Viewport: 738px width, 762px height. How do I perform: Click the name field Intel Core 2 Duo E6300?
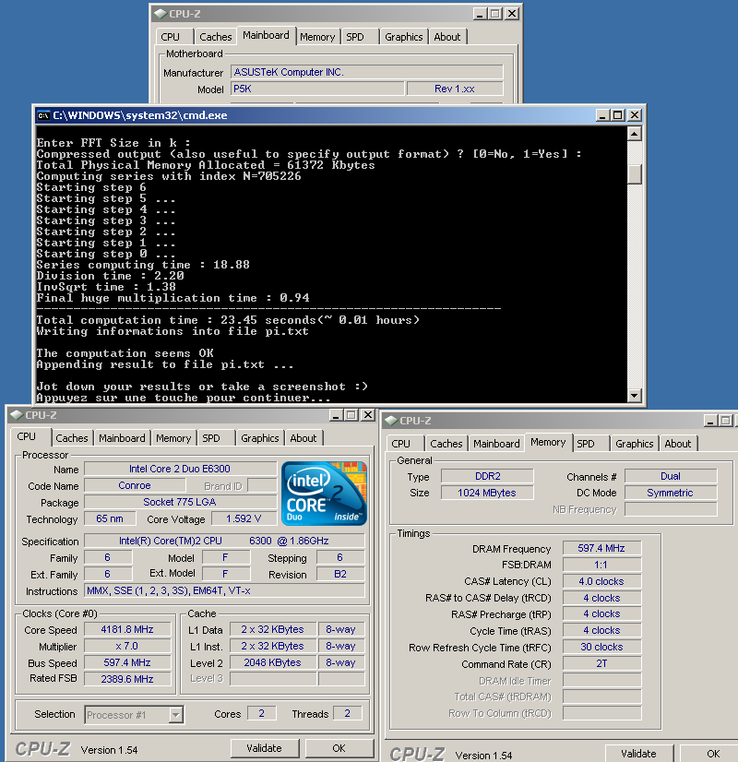pos(180,469)
